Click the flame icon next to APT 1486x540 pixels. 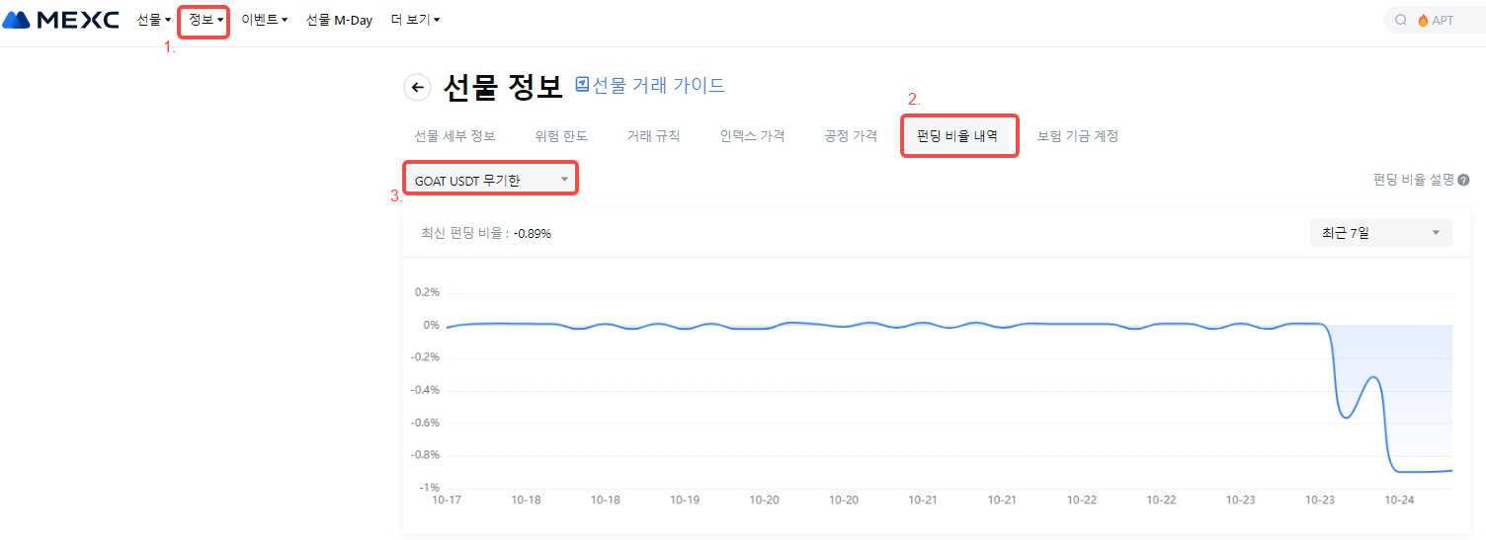click(x=1423, y=20)
